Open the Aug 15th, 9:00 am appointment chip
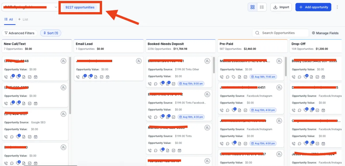Viewport: 345px width, 166px height. tap(191, 84)
